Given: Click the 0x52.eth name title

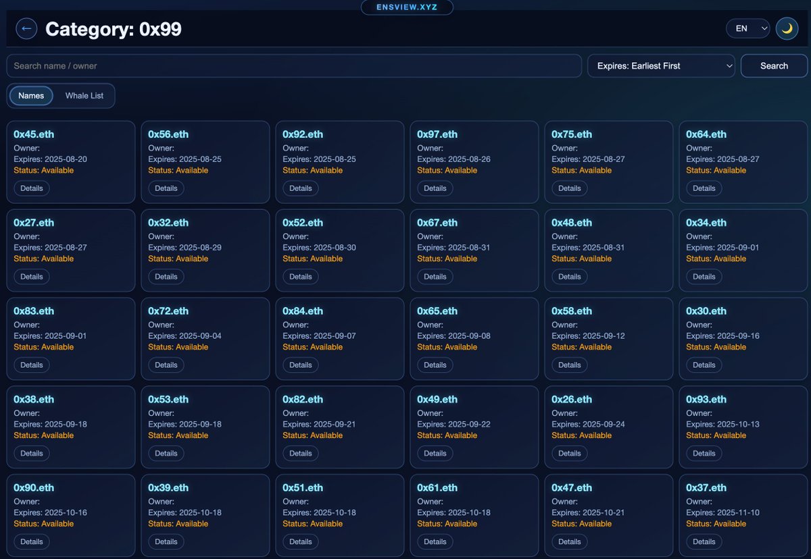Looking at the screenshot, I should pyautogui.click(x=303, y=223).
